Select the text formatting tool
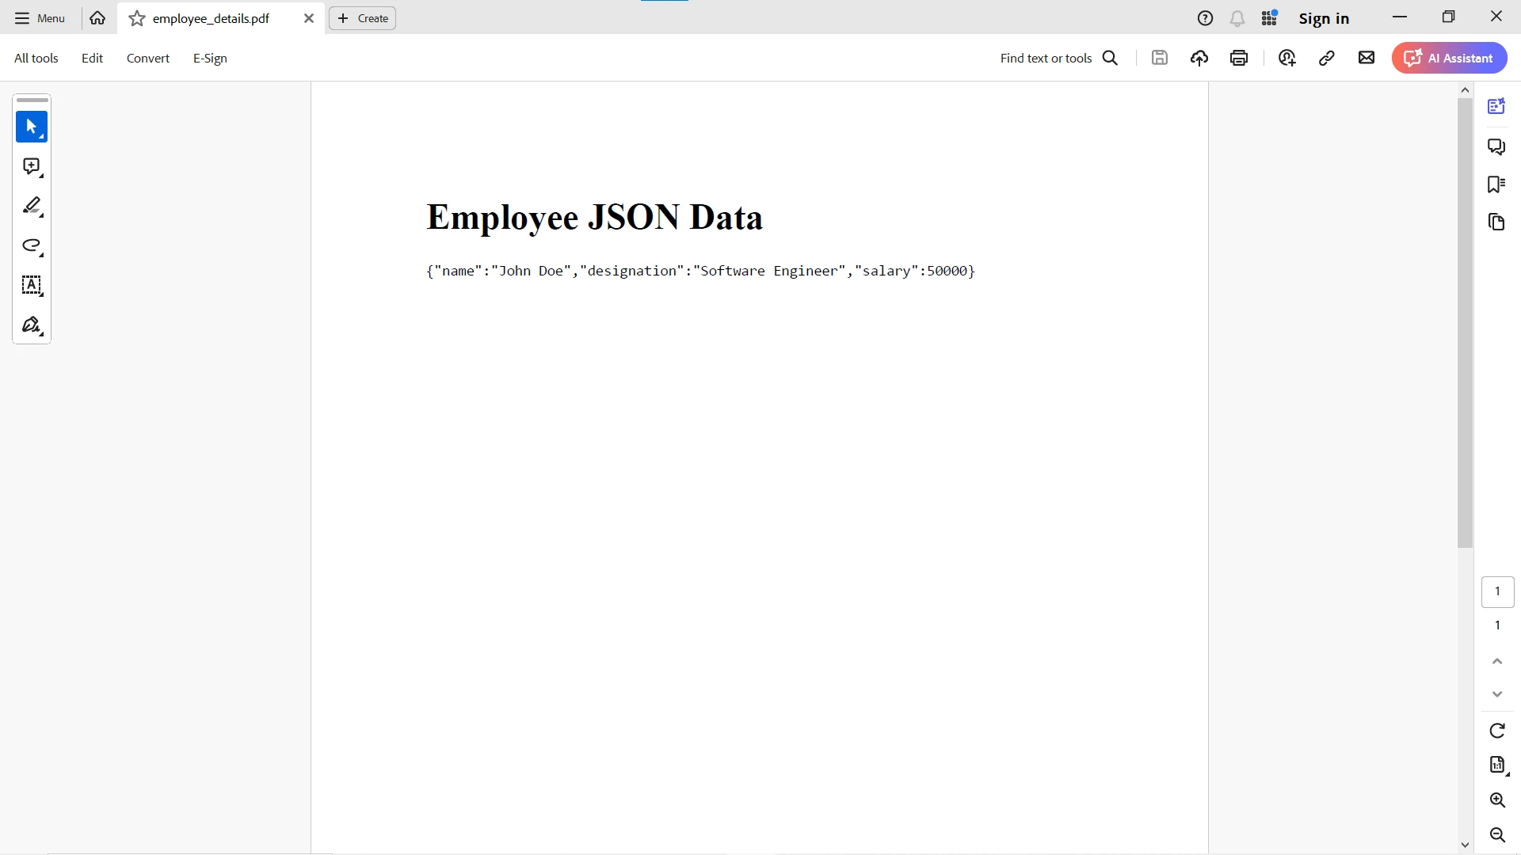 (x=30, y=286)
